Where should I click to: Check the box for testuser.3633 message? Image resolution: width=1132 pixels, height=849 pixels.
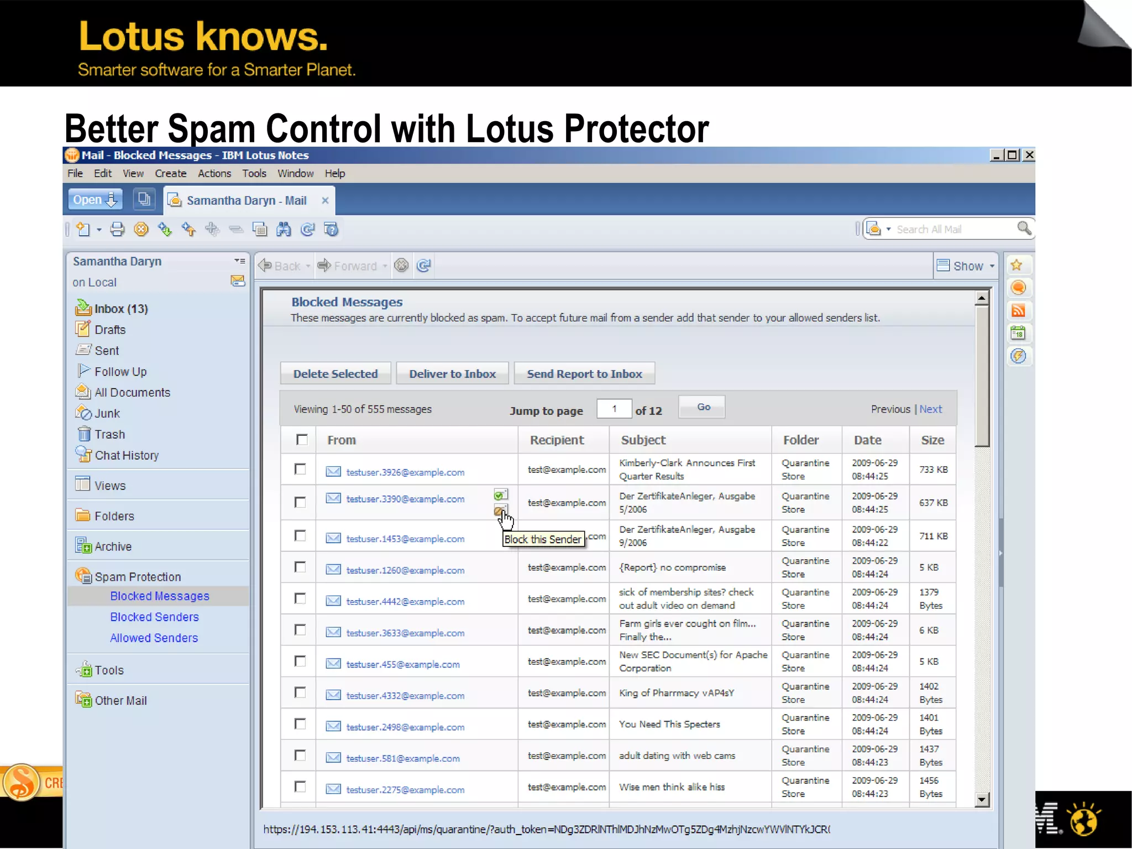coord(300,630)
